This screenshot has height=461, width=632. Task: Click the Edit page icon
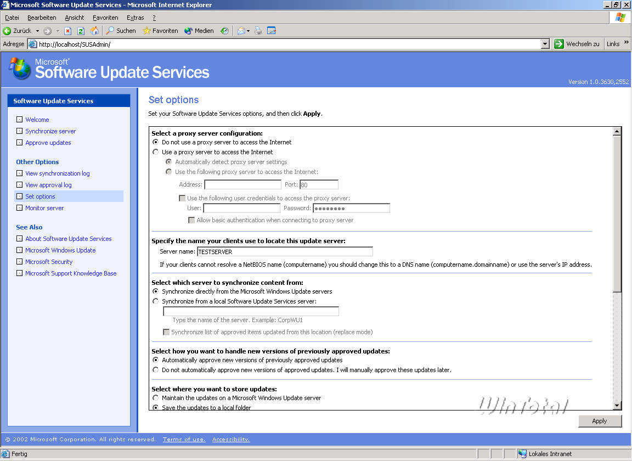pyautogui.click(x=272, y=31)
